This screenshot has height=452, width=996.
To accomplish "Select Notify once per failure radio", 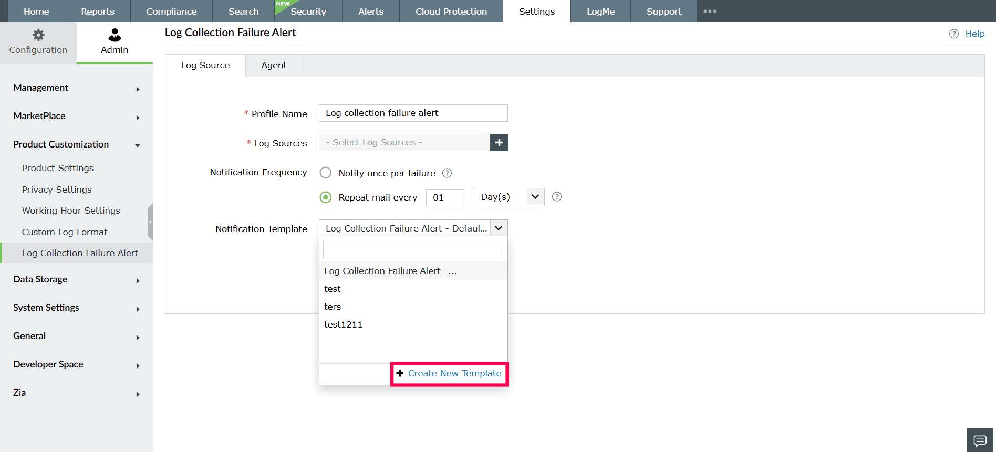I will pos(326,173).
